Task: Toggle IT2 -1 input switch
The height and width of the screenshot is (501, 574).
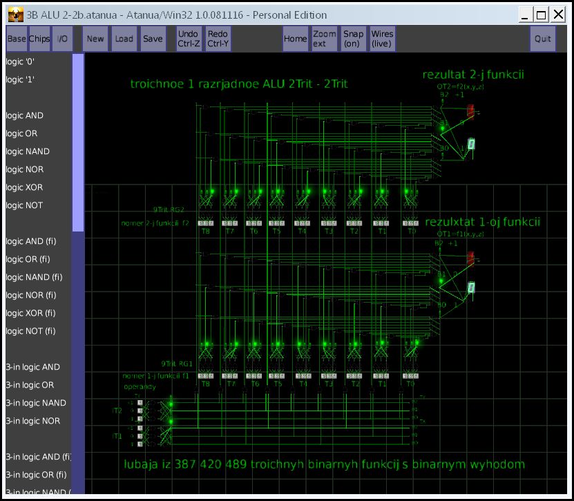Action: pos(140,419)
